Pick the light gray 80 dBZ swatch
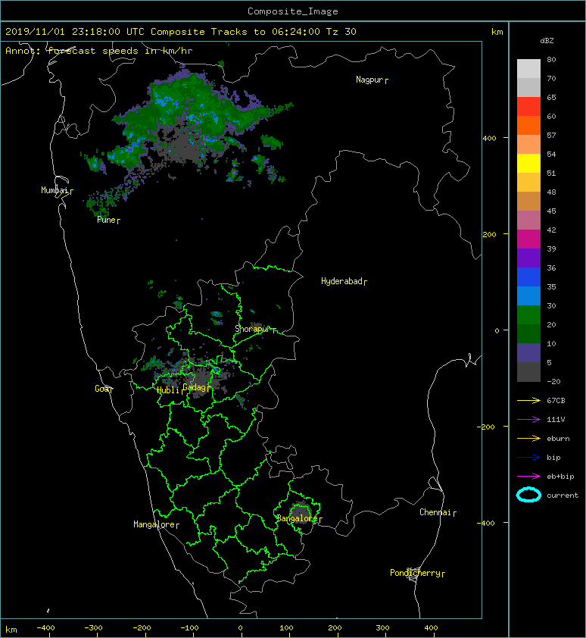This screenshot has height=638, width=586. pyautogui.click(x=528, y=68)
